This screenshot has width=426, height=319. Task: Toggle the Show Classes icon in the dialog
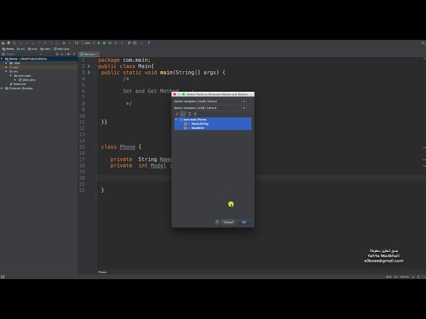coord(183,114)
